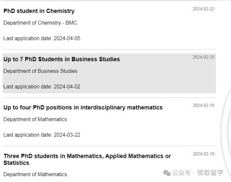Viewport: 231px width, 182px height.
Task: Select the first 2024-02-19 date, beside interdisciplinary mathematics
Action: coord(203,105)
